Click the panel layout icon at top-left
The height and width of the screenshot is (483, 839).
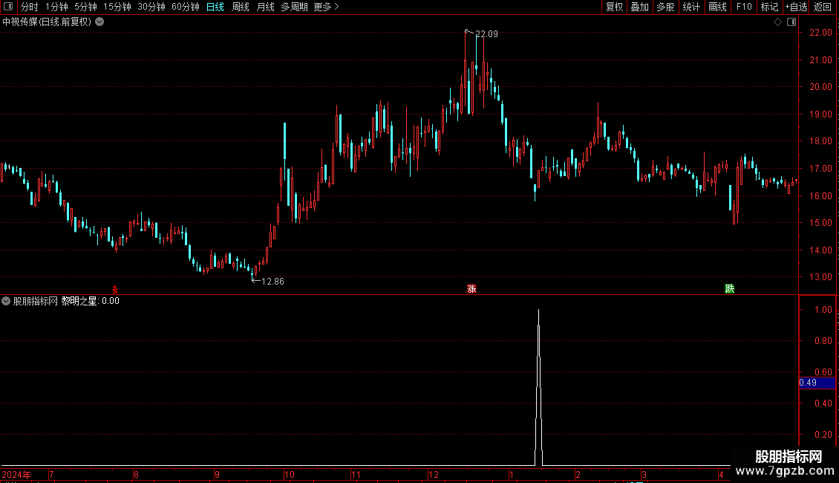pos(8,7)
